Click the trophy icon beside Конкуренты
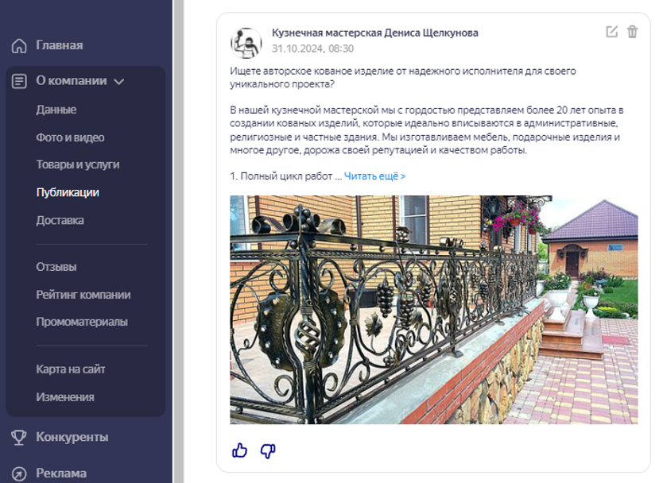663x483 pixels. (x=19, y=438)
